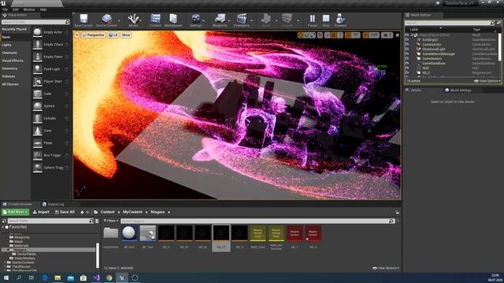Click the World Outliner search field

(x=450, y=23)
